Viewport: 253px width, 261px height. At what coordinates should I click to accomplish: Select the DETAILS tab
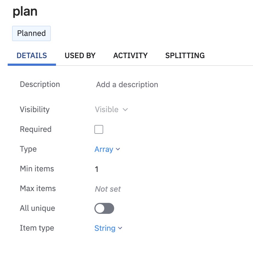click(32, 56)
